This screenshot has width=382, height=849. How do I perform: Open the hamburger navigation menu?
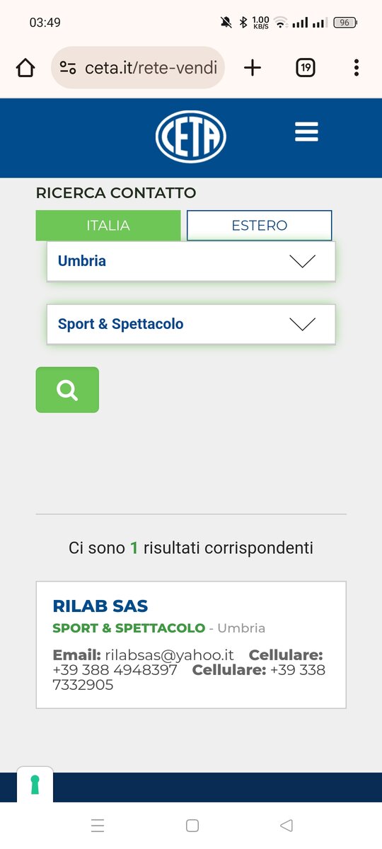pos(306,132)
